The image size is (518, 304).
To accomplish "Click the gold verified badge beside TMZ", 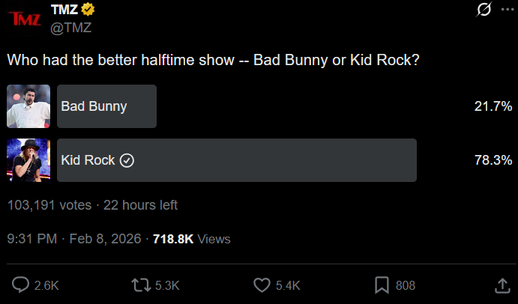I will (x=88, y=10).
